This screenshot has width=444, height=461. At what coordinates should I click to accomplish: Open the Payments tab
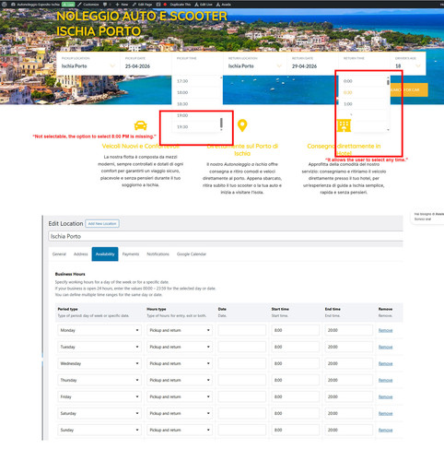click(x=131, y=254)
